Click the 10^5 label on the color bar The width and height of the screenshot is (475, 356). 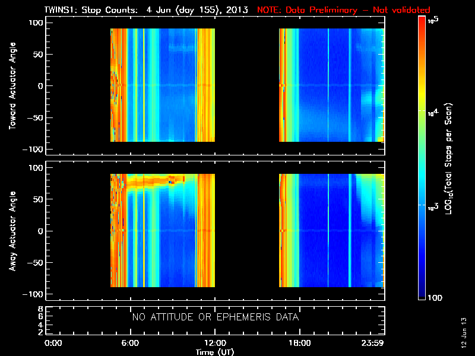(433, 20)
